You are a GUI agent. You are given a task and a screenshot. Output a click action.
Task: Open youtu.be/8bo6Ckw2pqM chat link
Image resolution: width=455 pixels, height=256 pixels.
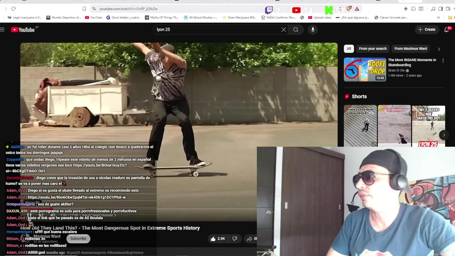[76, 197]
